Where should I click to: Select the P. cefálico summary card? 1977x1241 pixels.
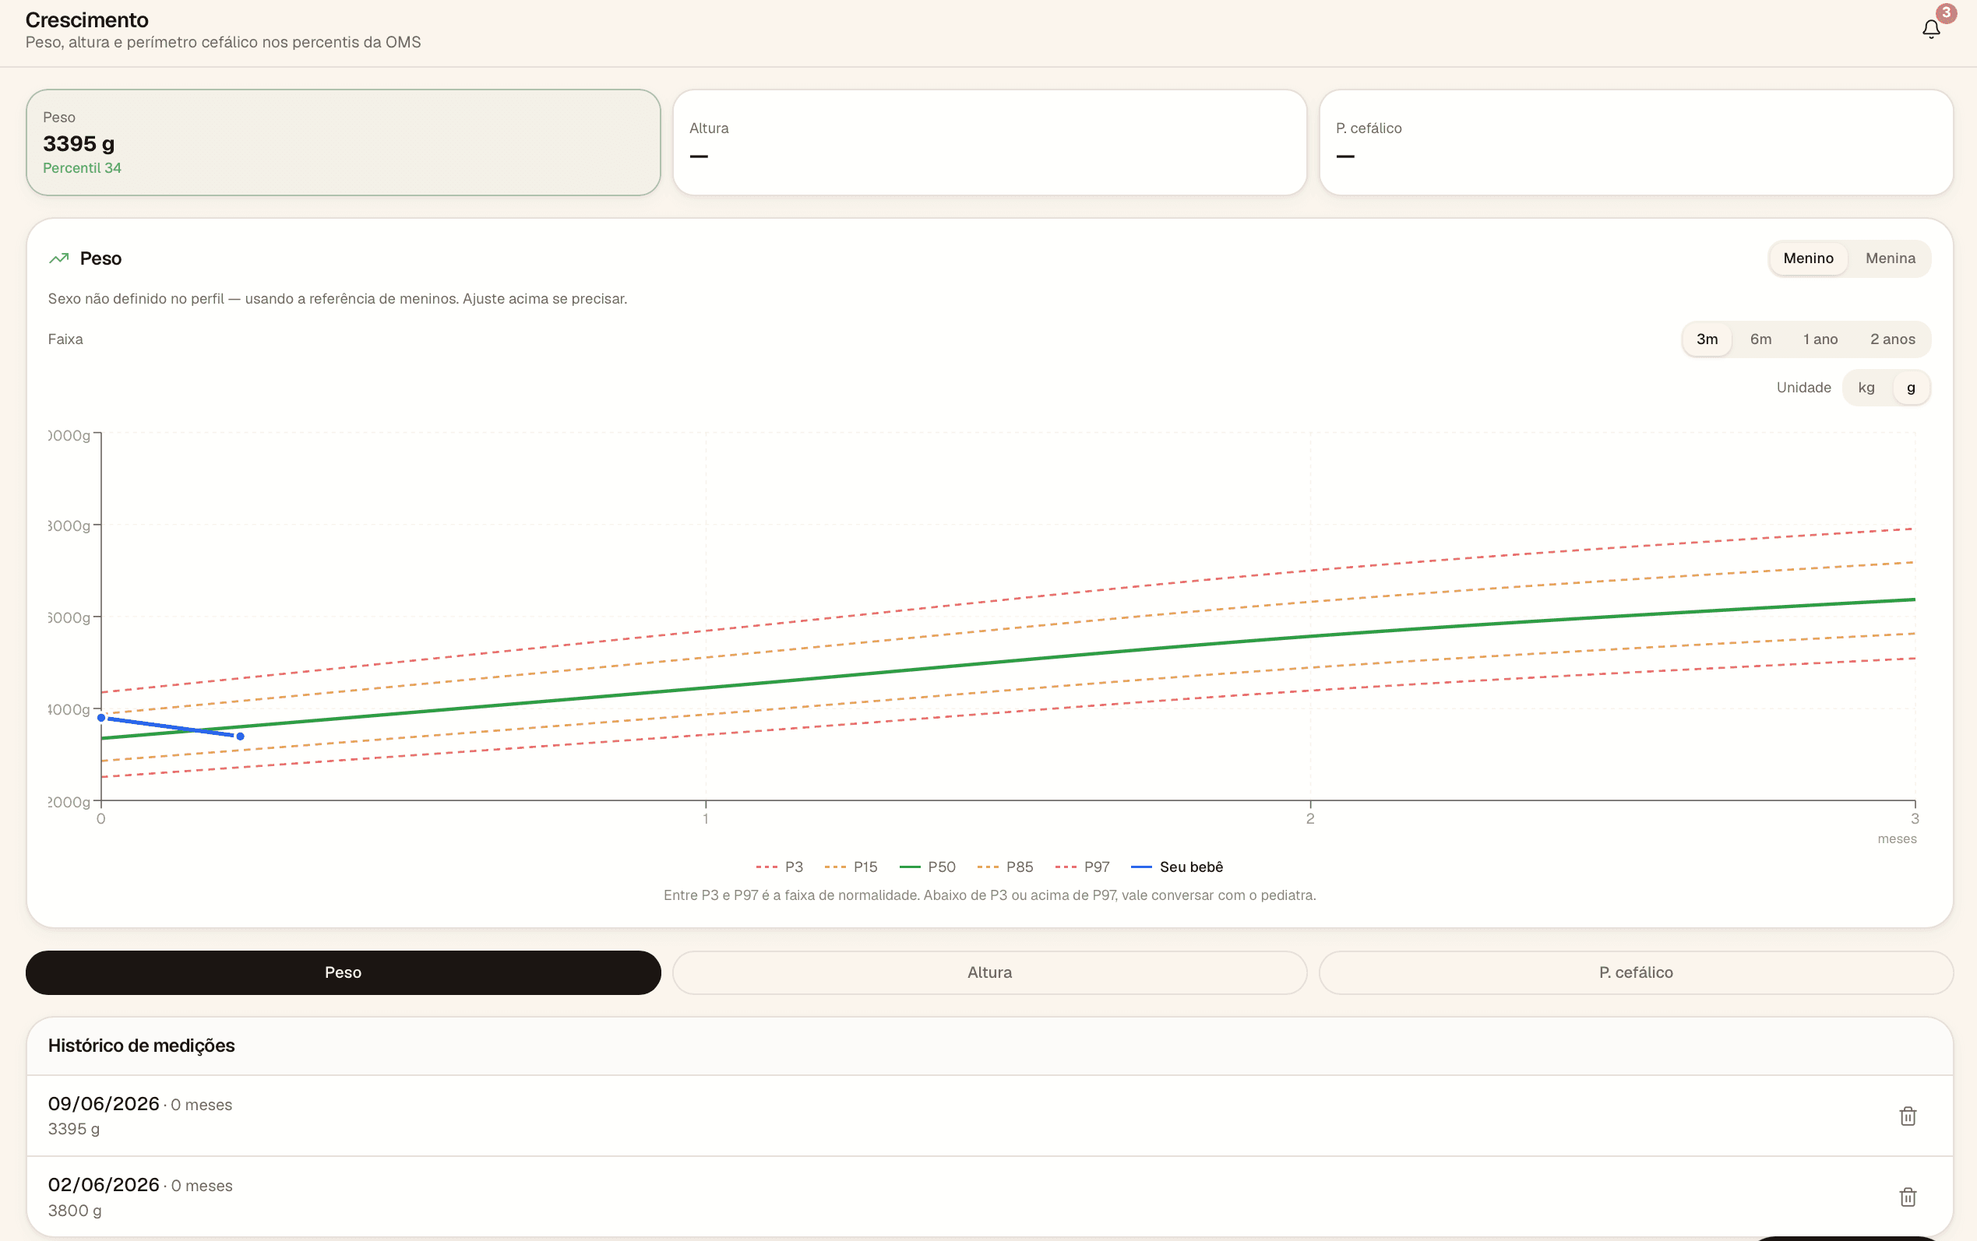coord(1636,142)
